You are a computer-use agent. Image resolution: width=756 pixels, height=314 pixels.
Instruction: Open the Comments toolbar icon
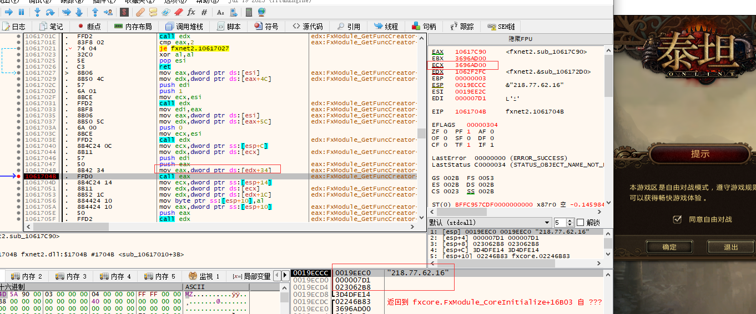coord(153,12)
